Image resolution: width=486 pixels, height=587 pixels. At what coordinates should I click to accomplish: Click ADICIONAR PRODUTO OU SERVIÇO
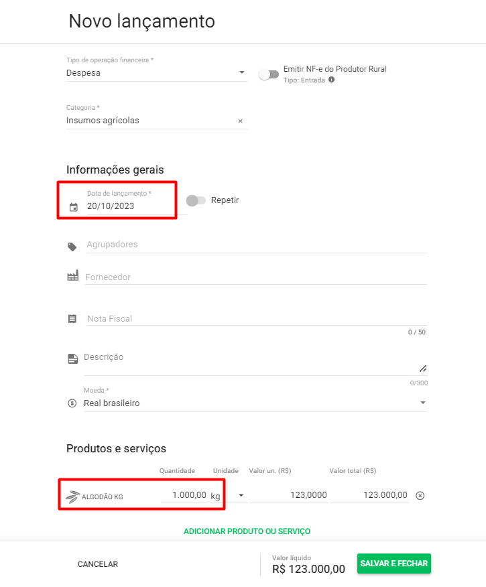click(247, 531)
